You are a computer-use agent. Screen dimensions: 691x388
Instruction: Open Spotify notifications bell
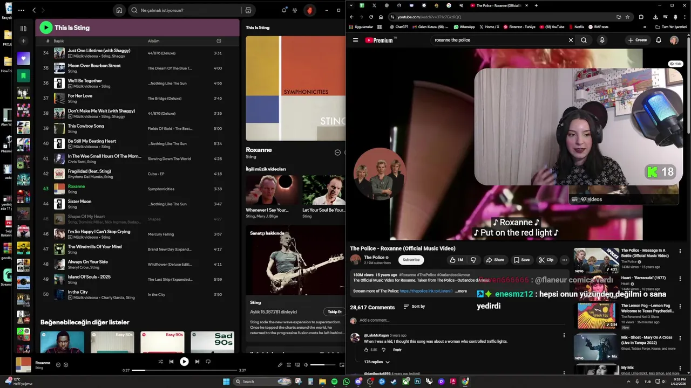(284, 10)
